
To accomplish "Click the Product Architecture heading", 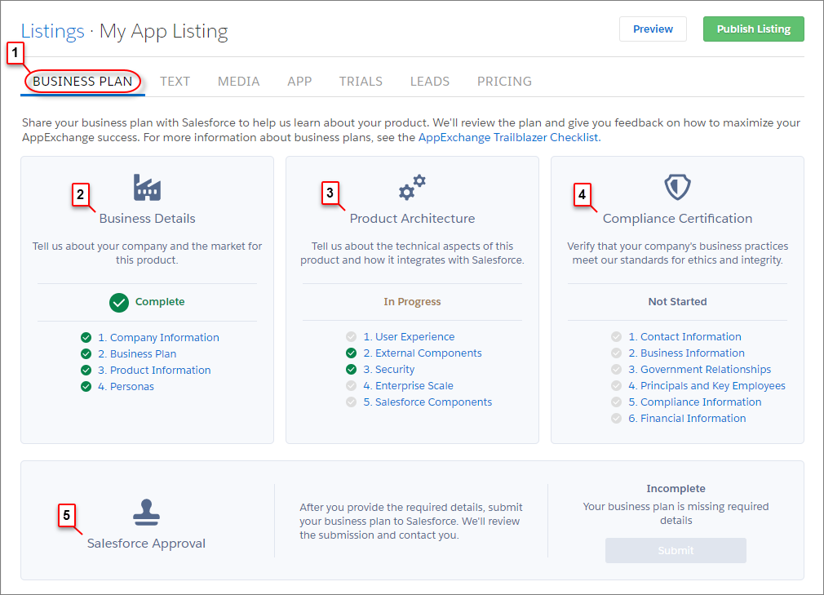I will pos(412,218).
